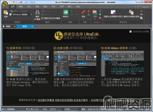Click the red X delete active file icon
This screenshot has width=153, height=112.
[x=141, y=11]
